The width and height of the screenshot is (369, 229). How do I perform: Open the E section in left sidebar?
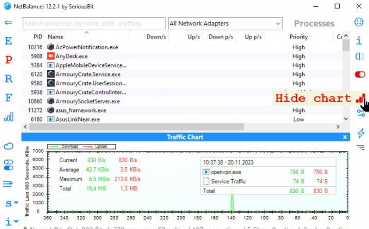click(8, 41)
